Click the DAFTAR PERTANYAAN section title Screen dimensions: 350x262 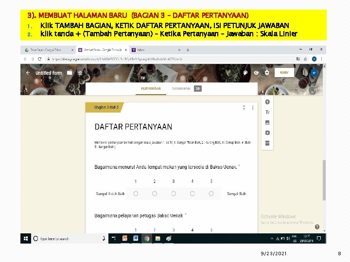coord(133,127)
